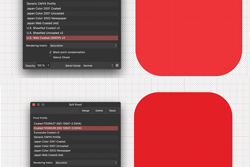Close the Soft Proof panel with red button
250x167 pixels.
34,105
